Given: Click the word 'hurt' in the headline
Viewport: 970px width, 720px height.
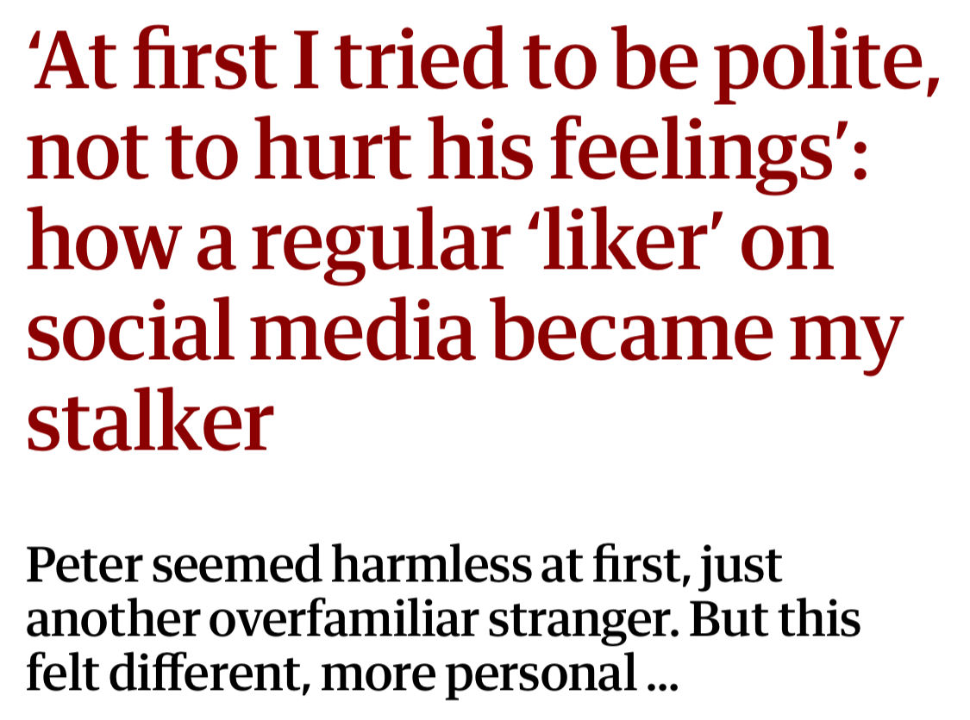Looking at the screenshot, I should click(x=333, y=150).
